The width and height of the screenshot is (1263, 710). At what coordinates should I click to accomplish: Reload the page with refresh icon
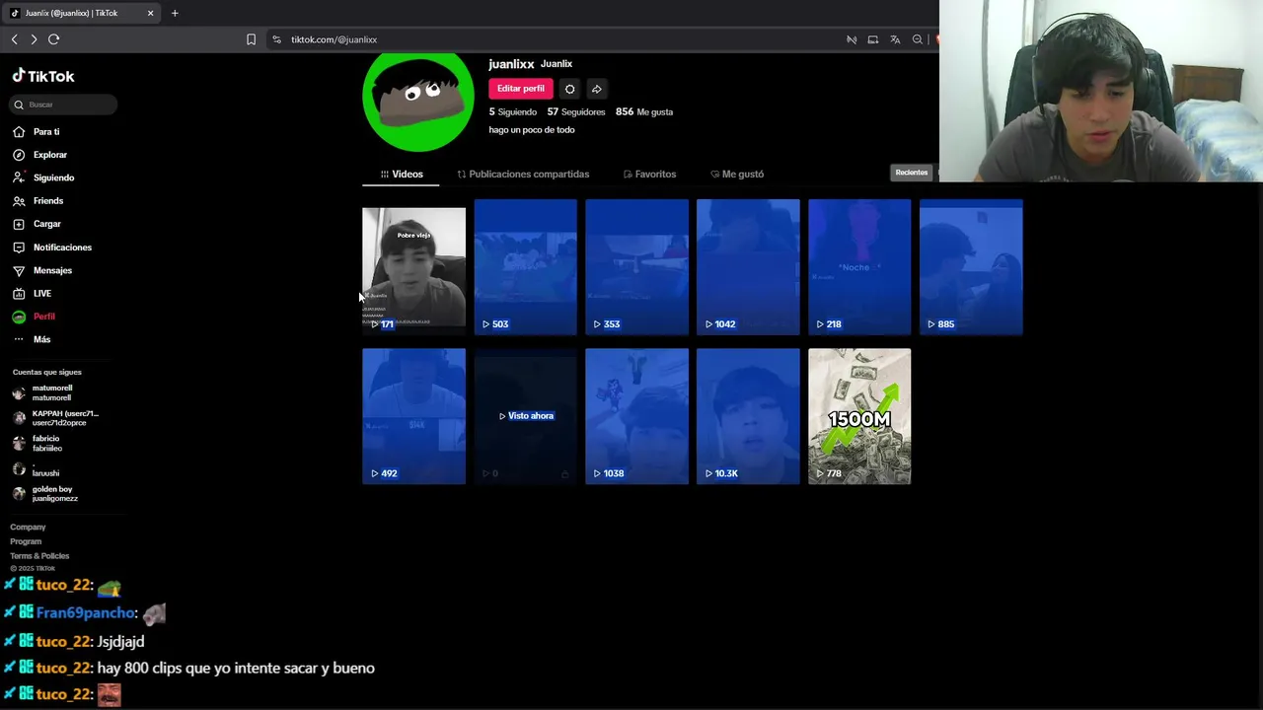tap(53, 39)
